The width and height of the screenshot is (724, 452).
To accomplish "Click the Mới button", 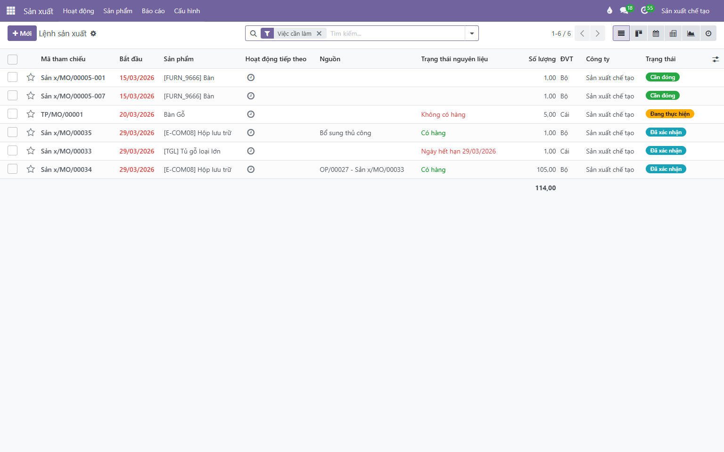I will [22, 33].
